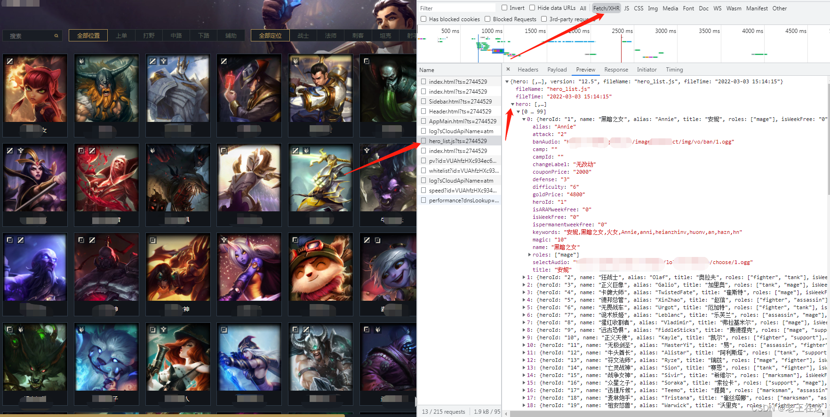
Task: Click the hero search box
Action: tap(32, 36)
